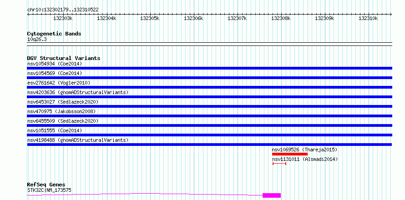Screen dimensions: 405x200
Task: Click the Cytogenetic Bands track heading
Action: (x=54, y=34)
